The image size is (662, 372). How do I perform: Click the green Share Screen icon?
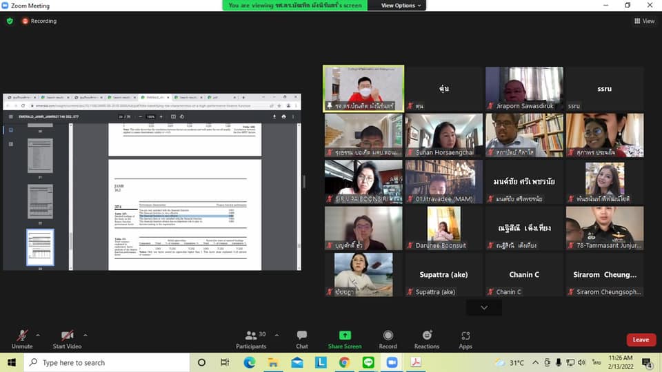pyautogui.click(x=345, y=335)
